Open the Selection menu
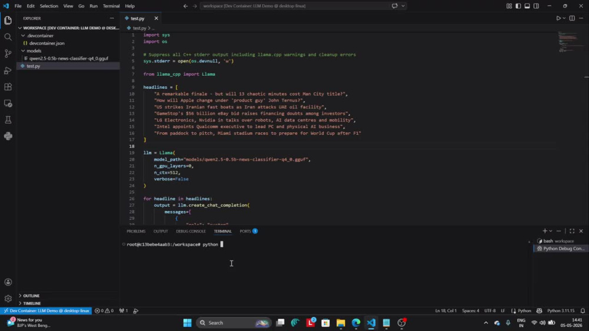This screenshot has height=331, width=589. point(49,6)
